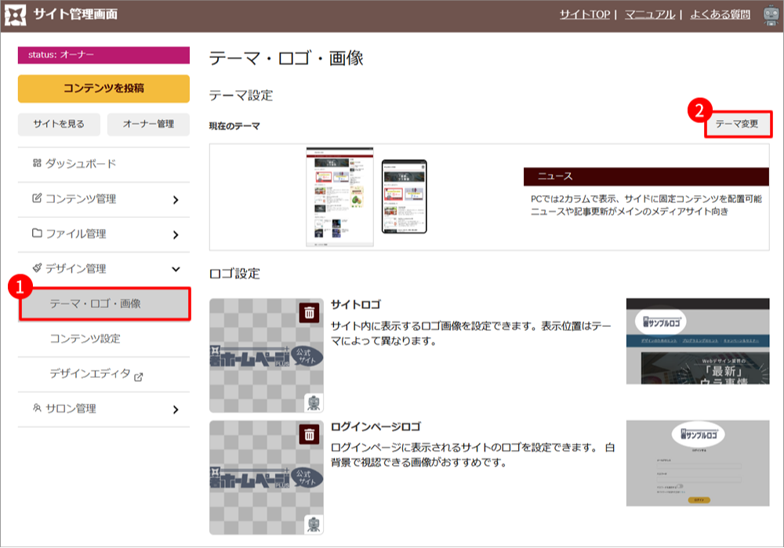Collapse the デザイン管理 menu
The image size is (784, 548).
tap(103, 269)
